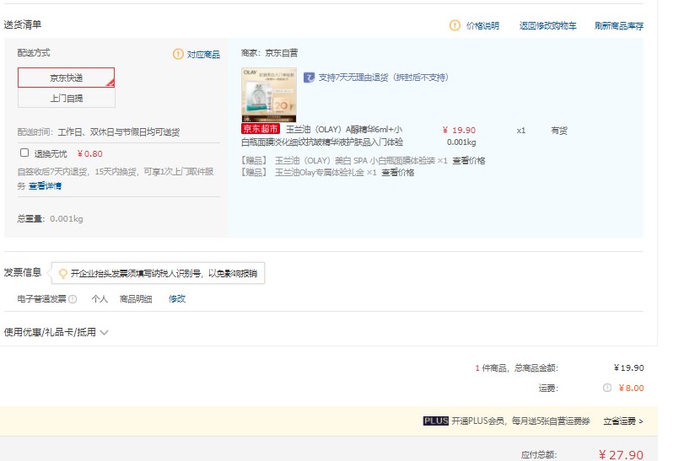Viewport: 684px width, 461px height.
Task: Click the 有货 stock status text
Action: (559, 131)
